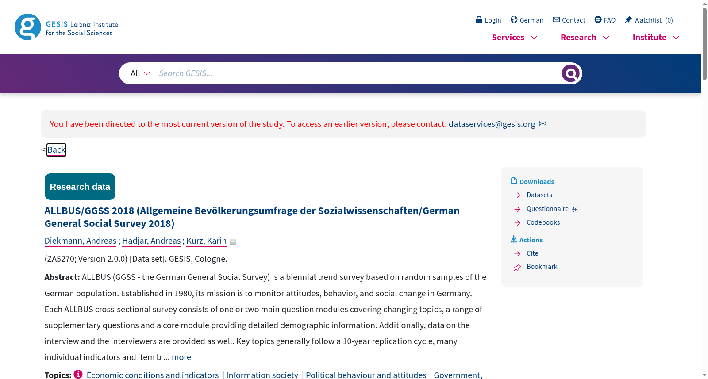Click the login icon next to Questionnaire

pyautogui.click(x=575, y=209)
